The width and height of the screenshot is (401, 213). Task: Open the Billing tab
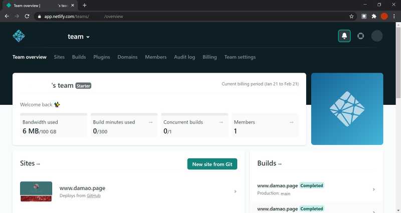tap(210, 57)
